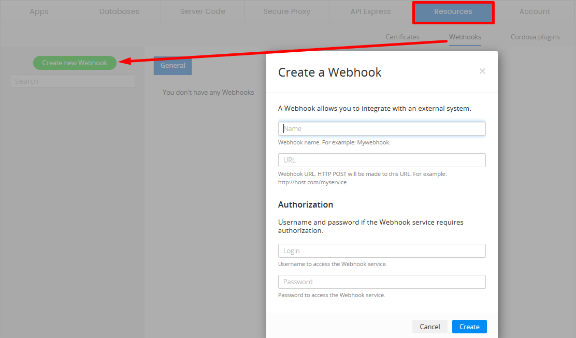This screenshot has height=338, width=576.
Task: Click the webhook URL input field
Action: (382, 160)
